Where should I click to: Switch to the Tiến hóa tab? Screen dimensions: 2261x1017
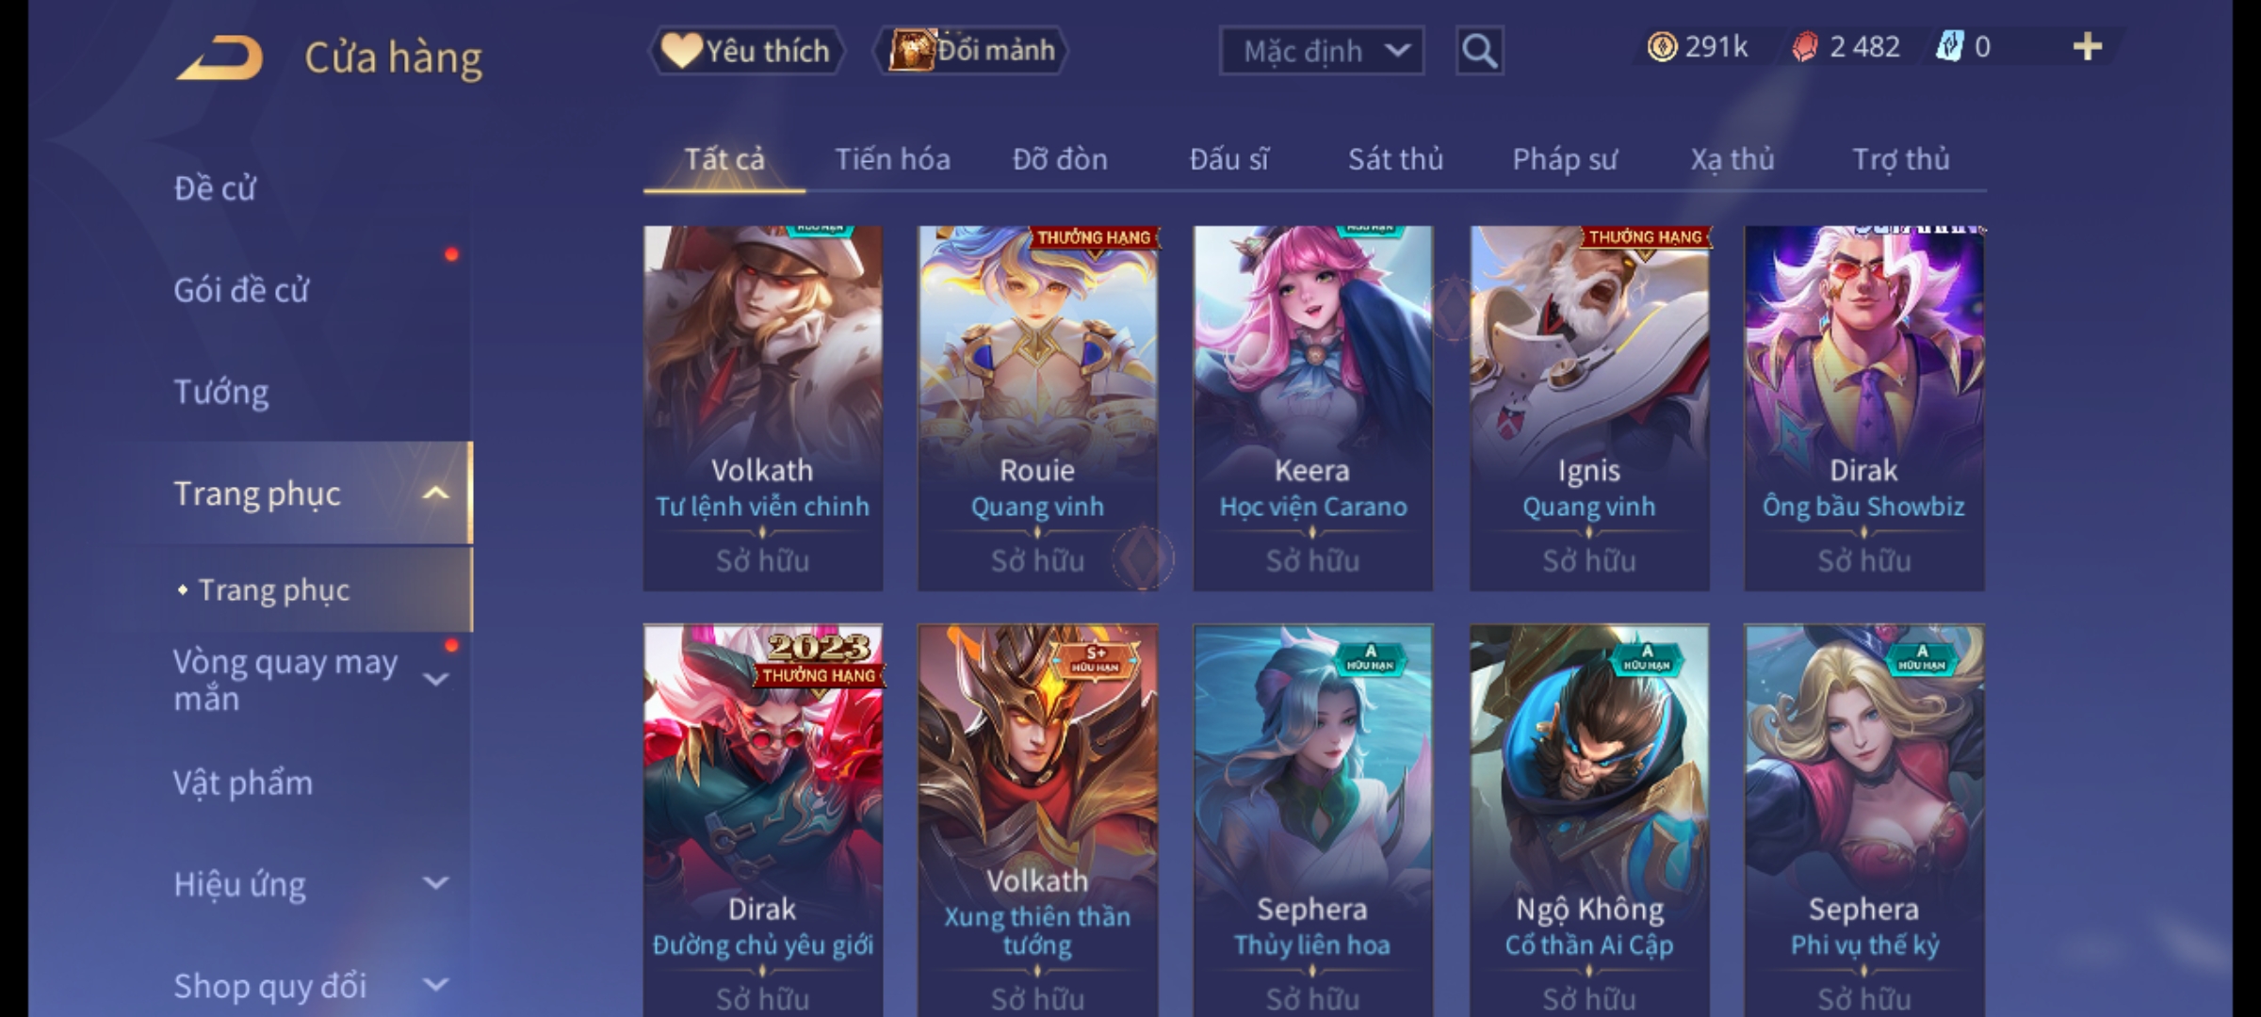coord(892,159)
